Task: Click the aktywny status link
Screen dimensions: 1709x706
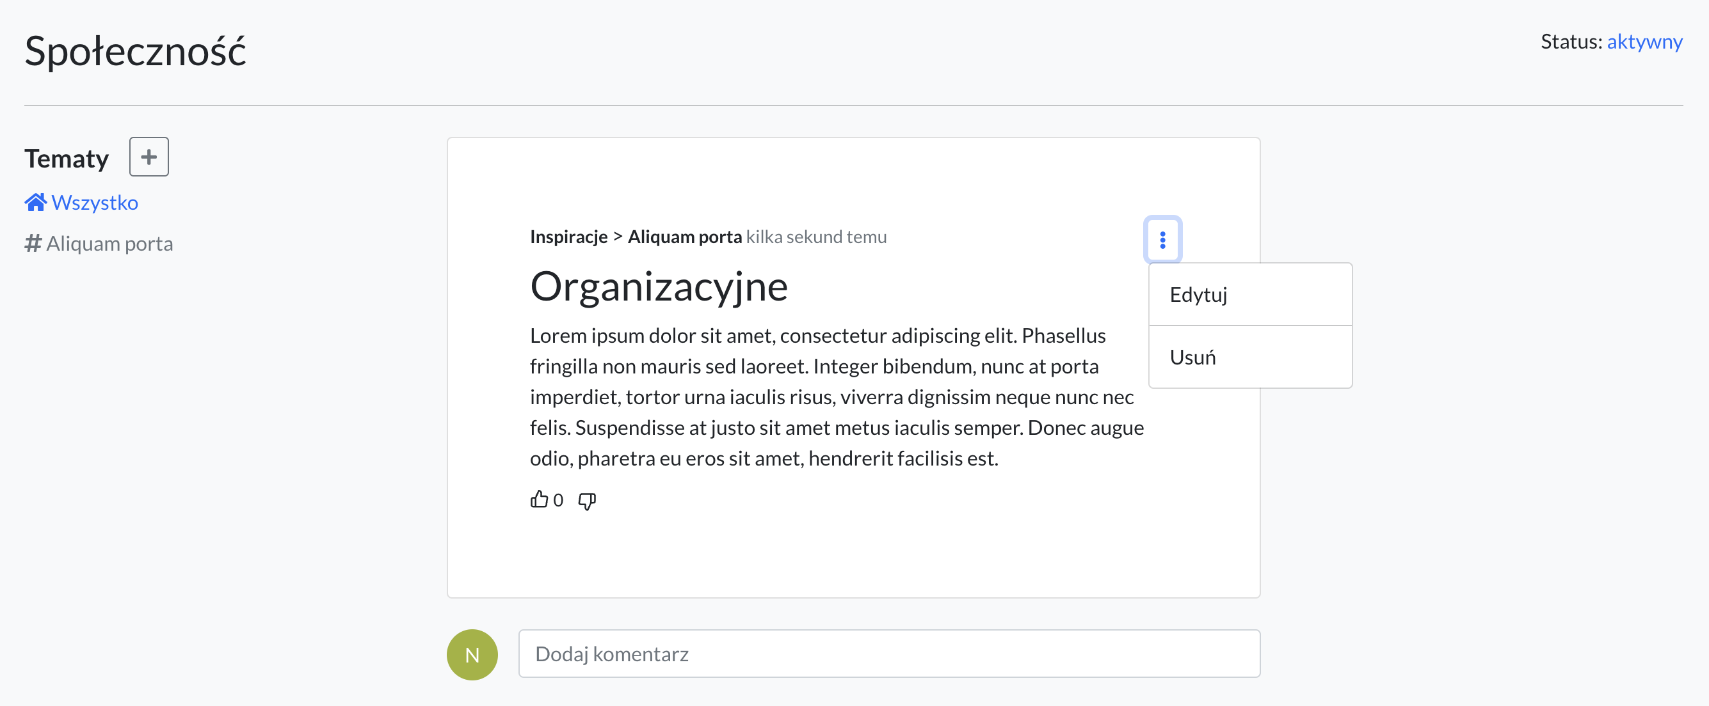Action: pyautogui.click(x=1644, y=42)
